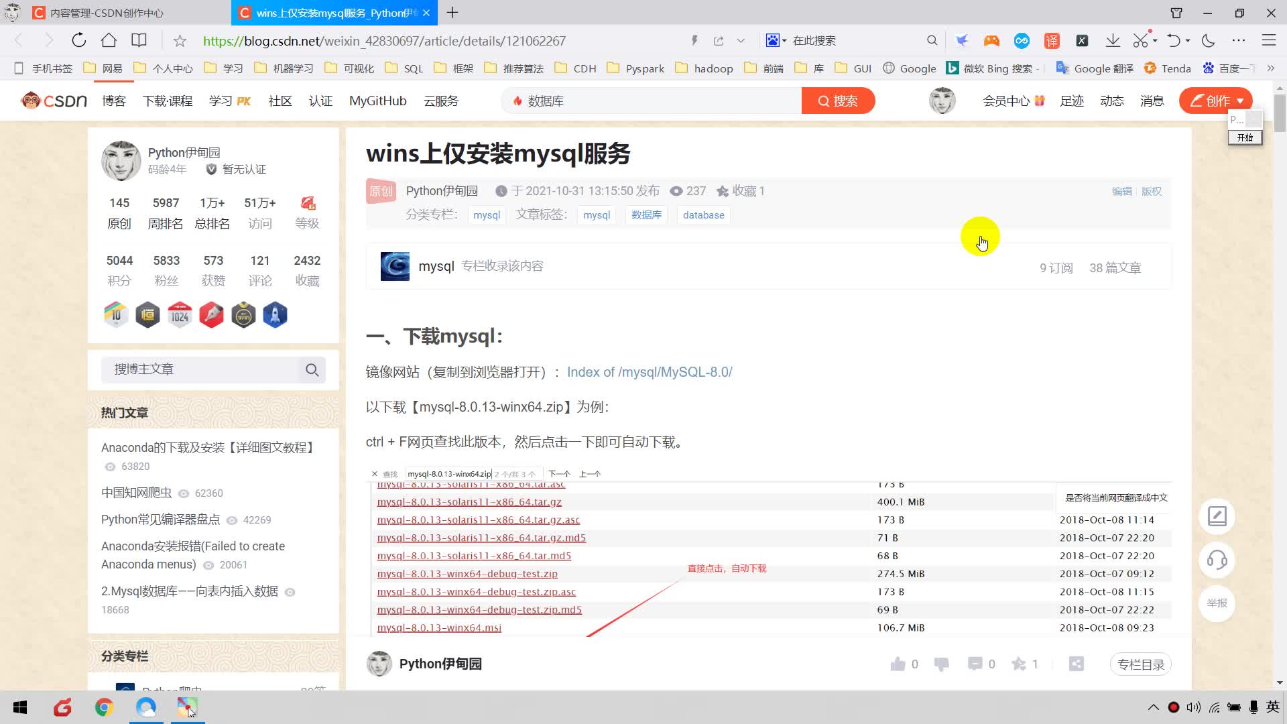
Task: Click the search magnifier in browser search box
Action: 932,40
